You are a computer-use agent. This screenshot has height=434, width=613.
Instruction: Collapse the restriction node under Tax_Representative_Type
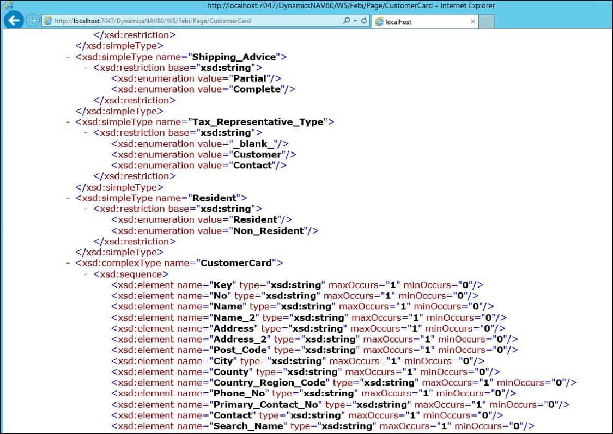[x=86, y=133]
